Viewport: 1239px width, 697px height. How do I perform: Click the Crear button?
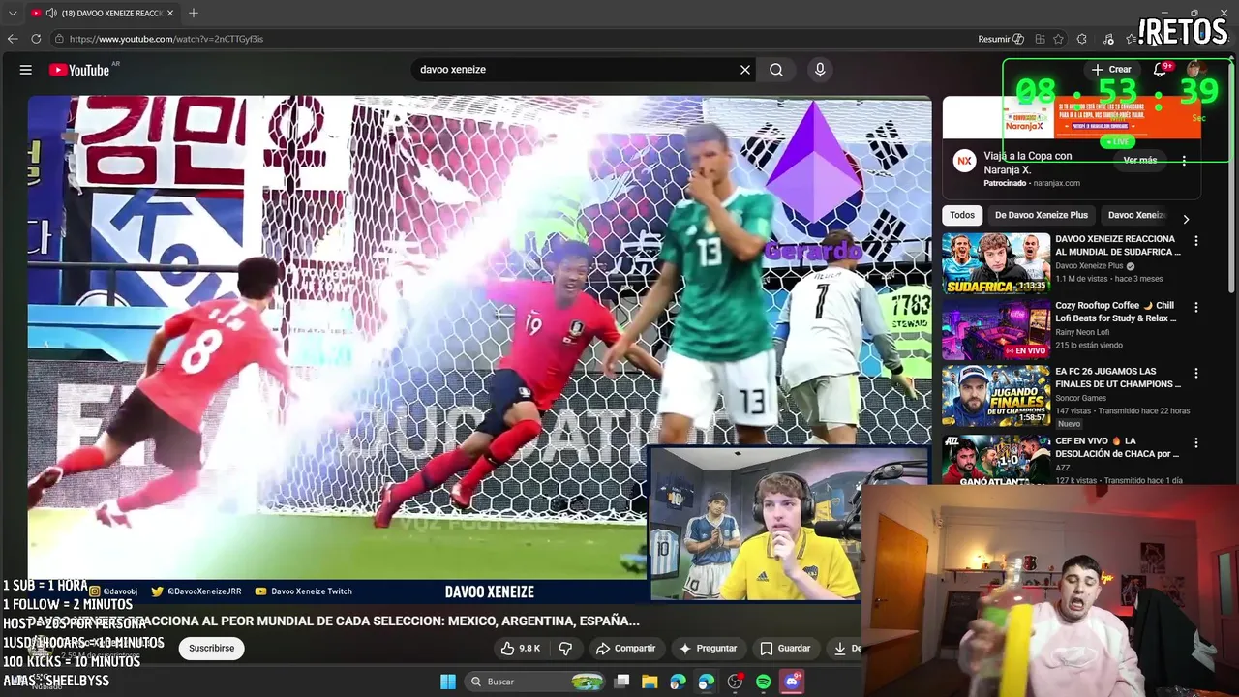pos(1111,70)
